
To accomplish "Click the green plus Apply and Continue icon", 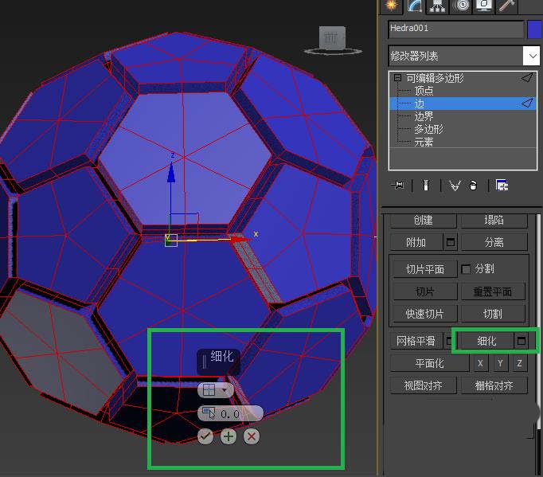I will (229, 436).
